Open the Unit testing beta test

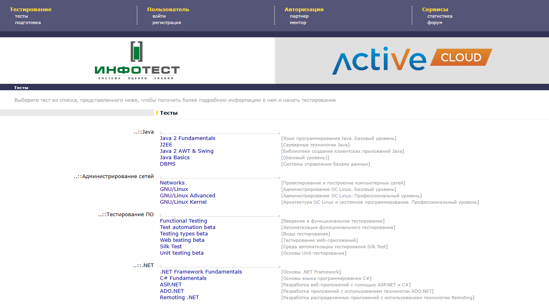tap(182, 253)
